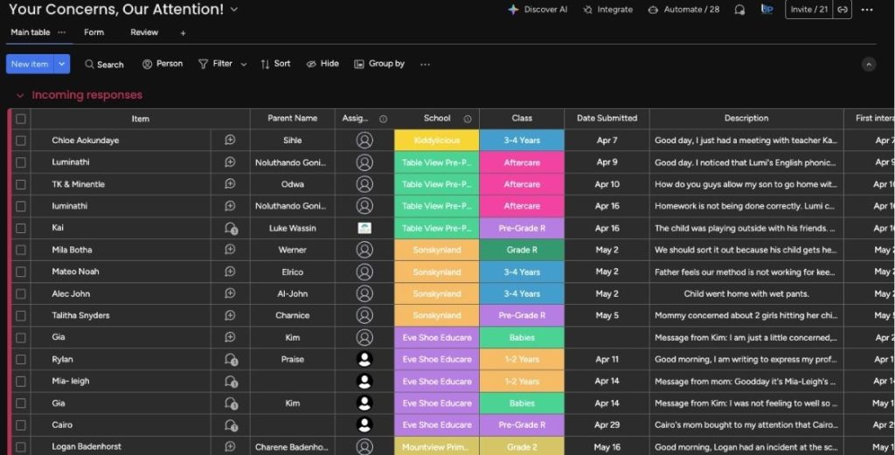Click the School column info icon
This screenshot has height=455, width=895.
coord(468,119)
